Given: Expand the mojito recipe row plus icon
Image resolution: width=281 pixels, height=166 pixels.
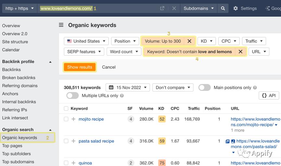Looking at the screenshot, I should (x=73, y=119).
